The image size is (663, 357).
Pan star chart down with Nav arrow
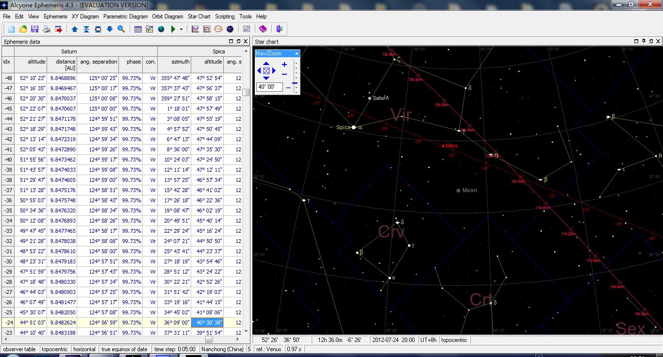coord(266,78)
